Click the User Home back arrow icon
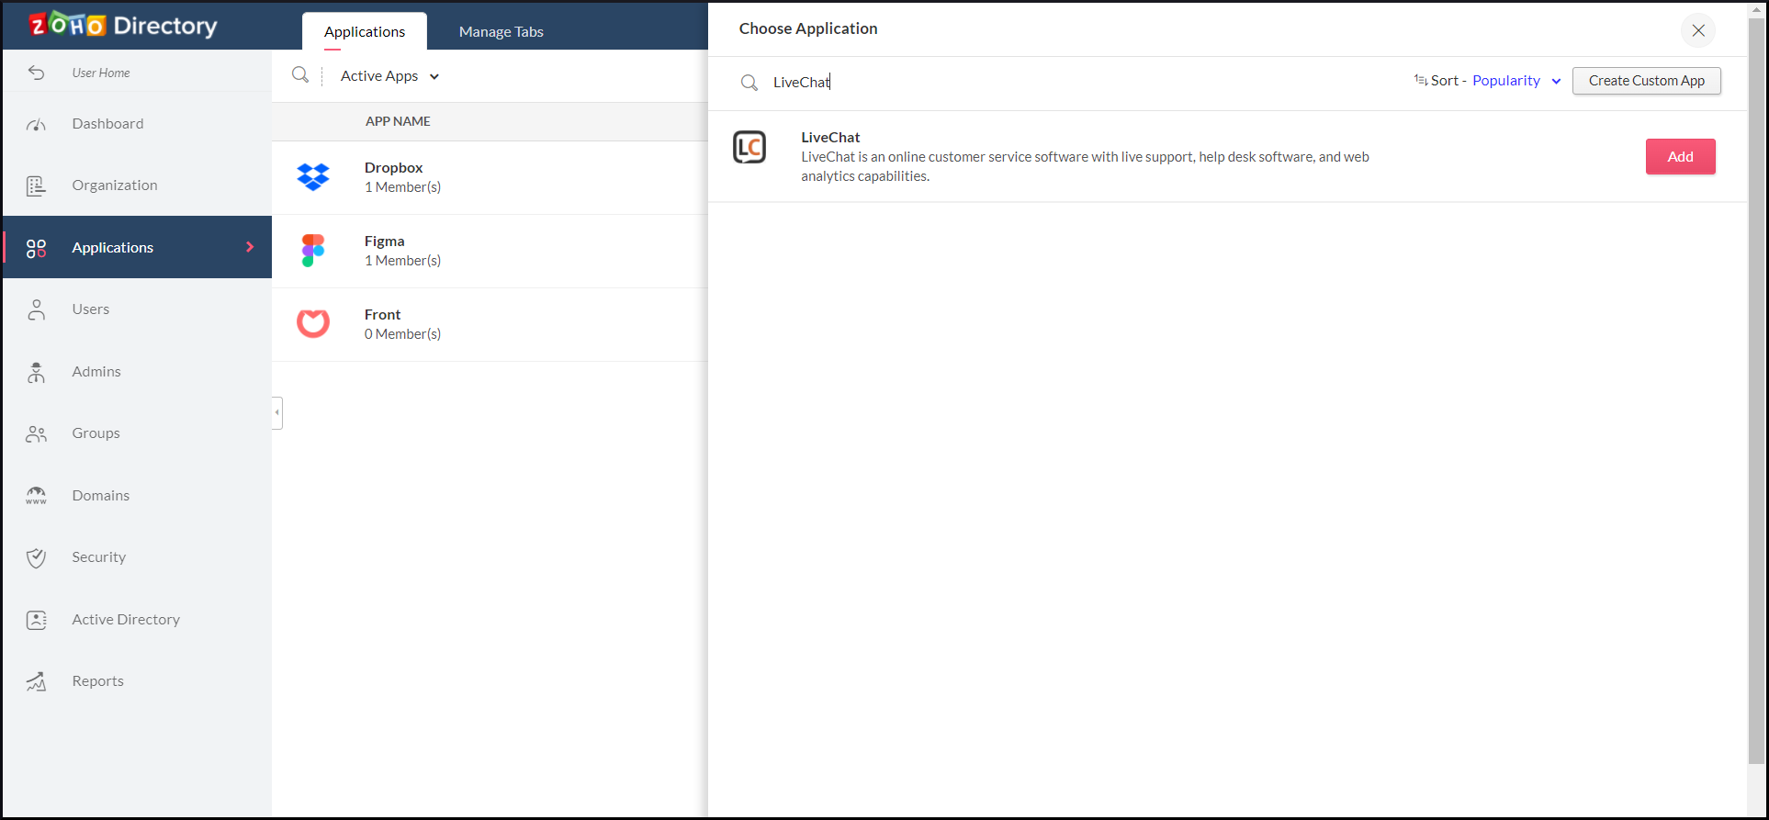This screenshot has width=1769, height=820. (x=36, y=73)
